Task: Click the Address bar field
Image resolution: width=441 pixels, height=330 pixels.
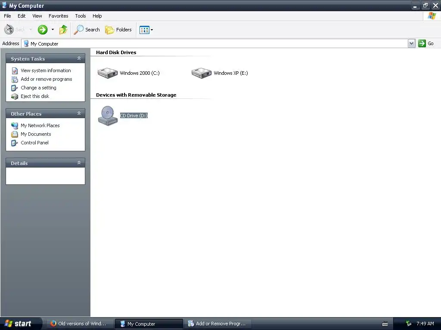Action: (x=215, y=43)
